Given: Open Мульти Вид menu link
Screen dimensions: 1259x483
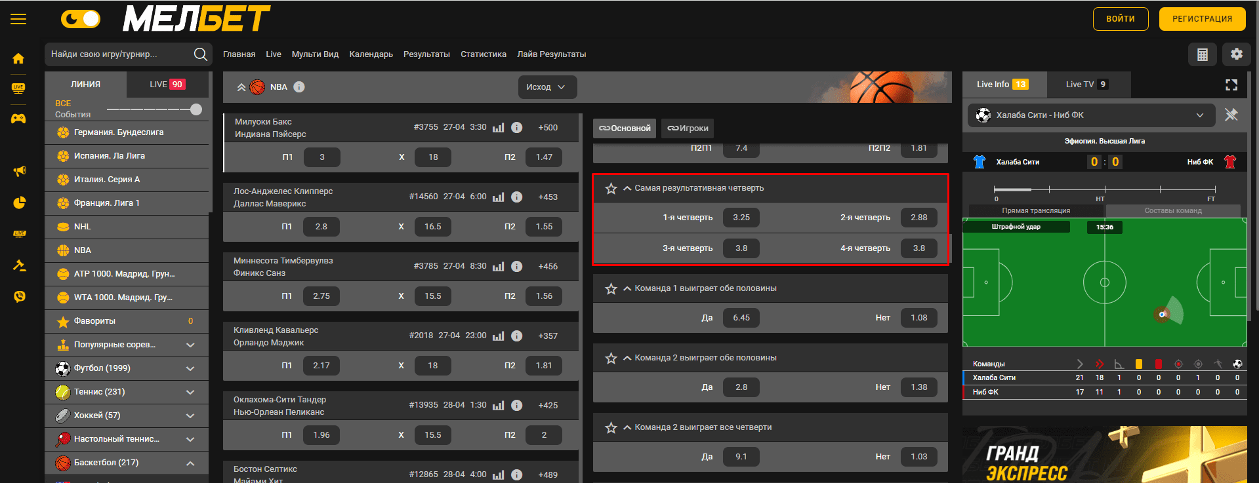Looking at the screenshot, I should [315, 54].
